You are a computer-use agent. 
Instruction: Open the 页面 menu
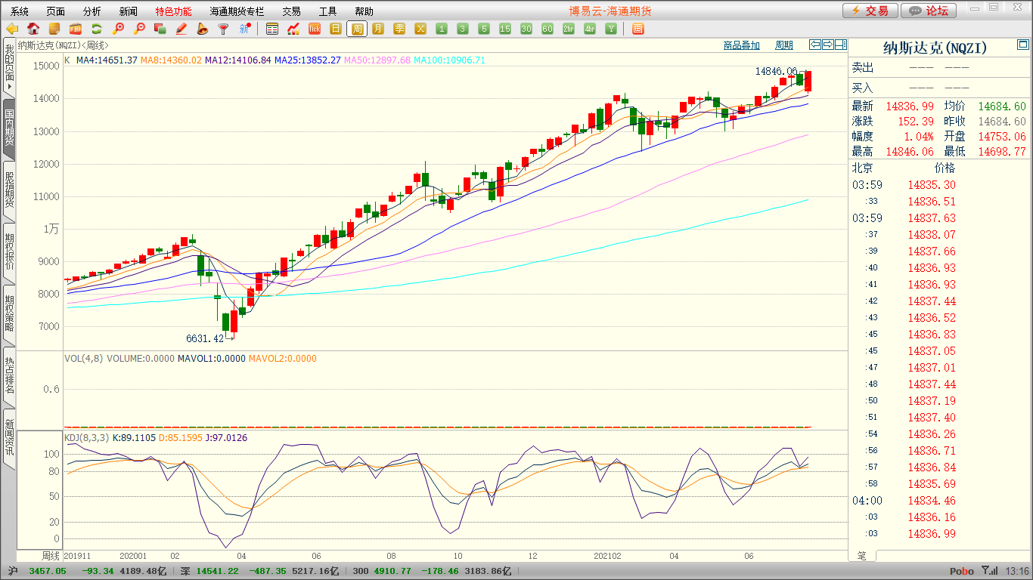(56, 11)
